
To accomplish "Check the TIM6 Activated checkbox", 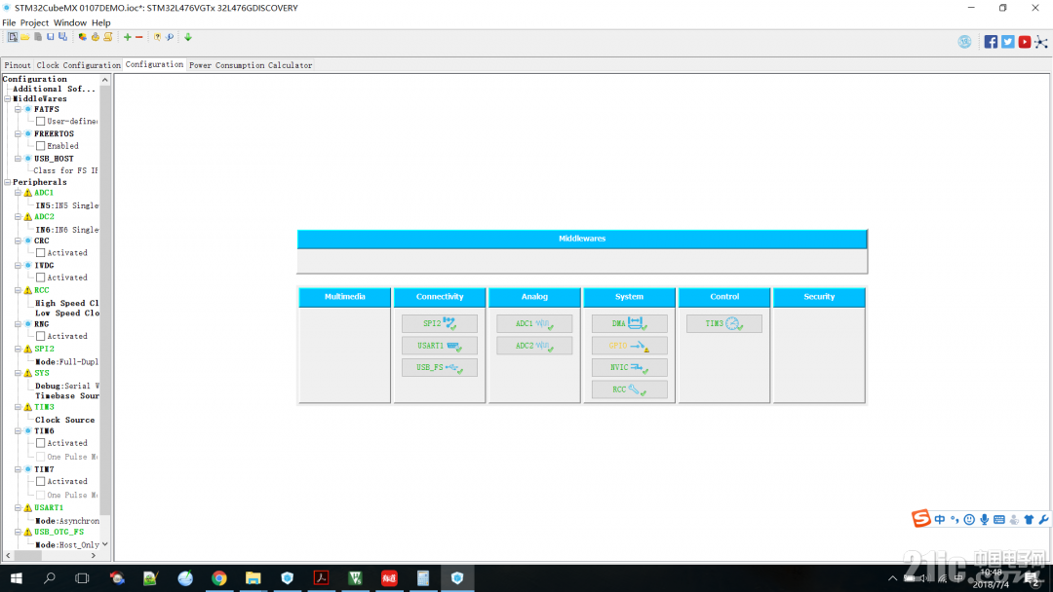I will point(40,443).
